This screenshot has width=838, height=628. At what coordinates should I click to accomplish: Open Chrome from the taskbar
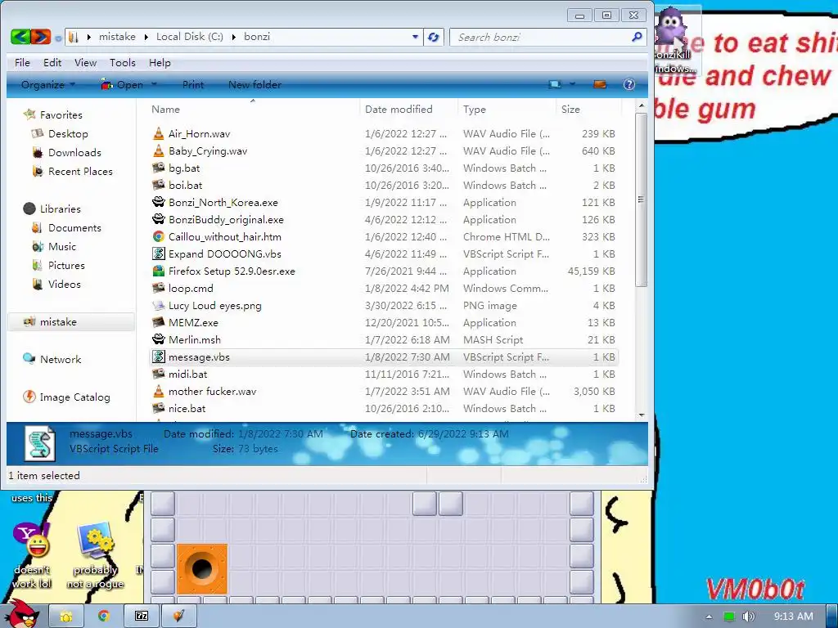coord(104,617)
